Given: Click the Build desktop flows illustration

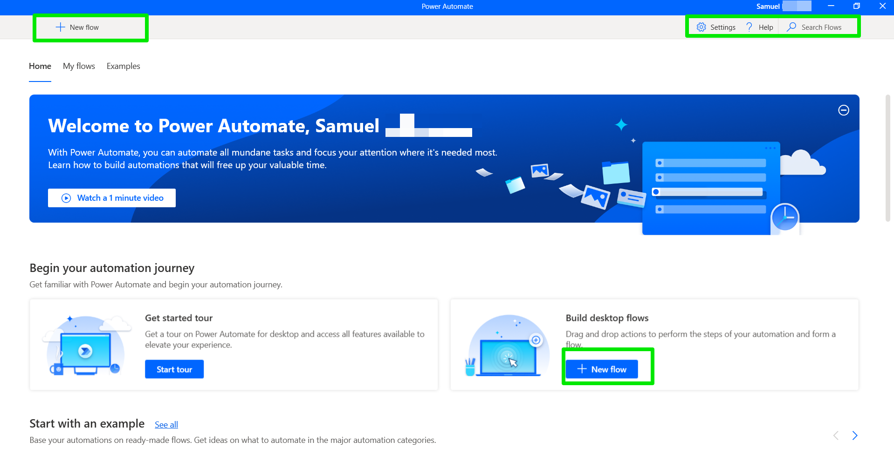Looking at the screenshot, I should coord(508,345).
